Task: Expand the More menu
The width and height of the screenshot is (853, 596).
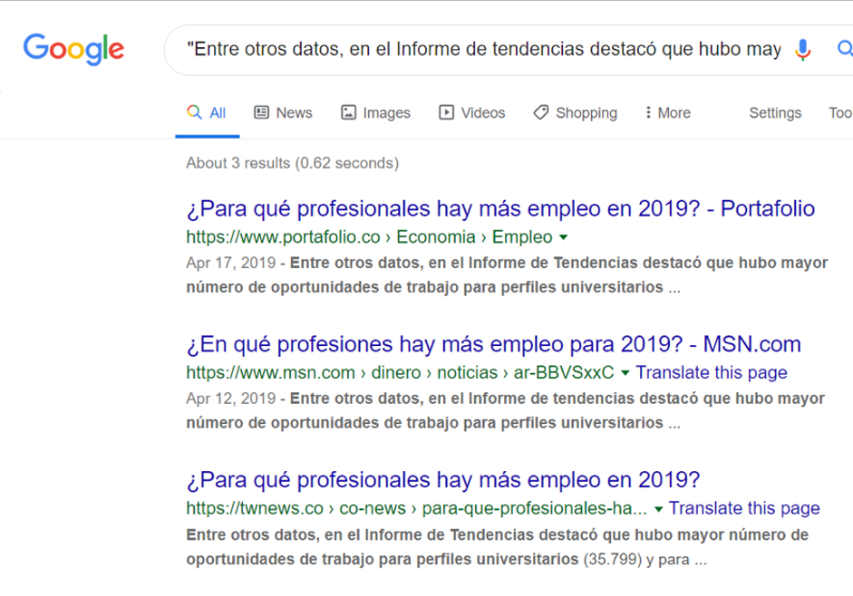Action: coord(667,113)
